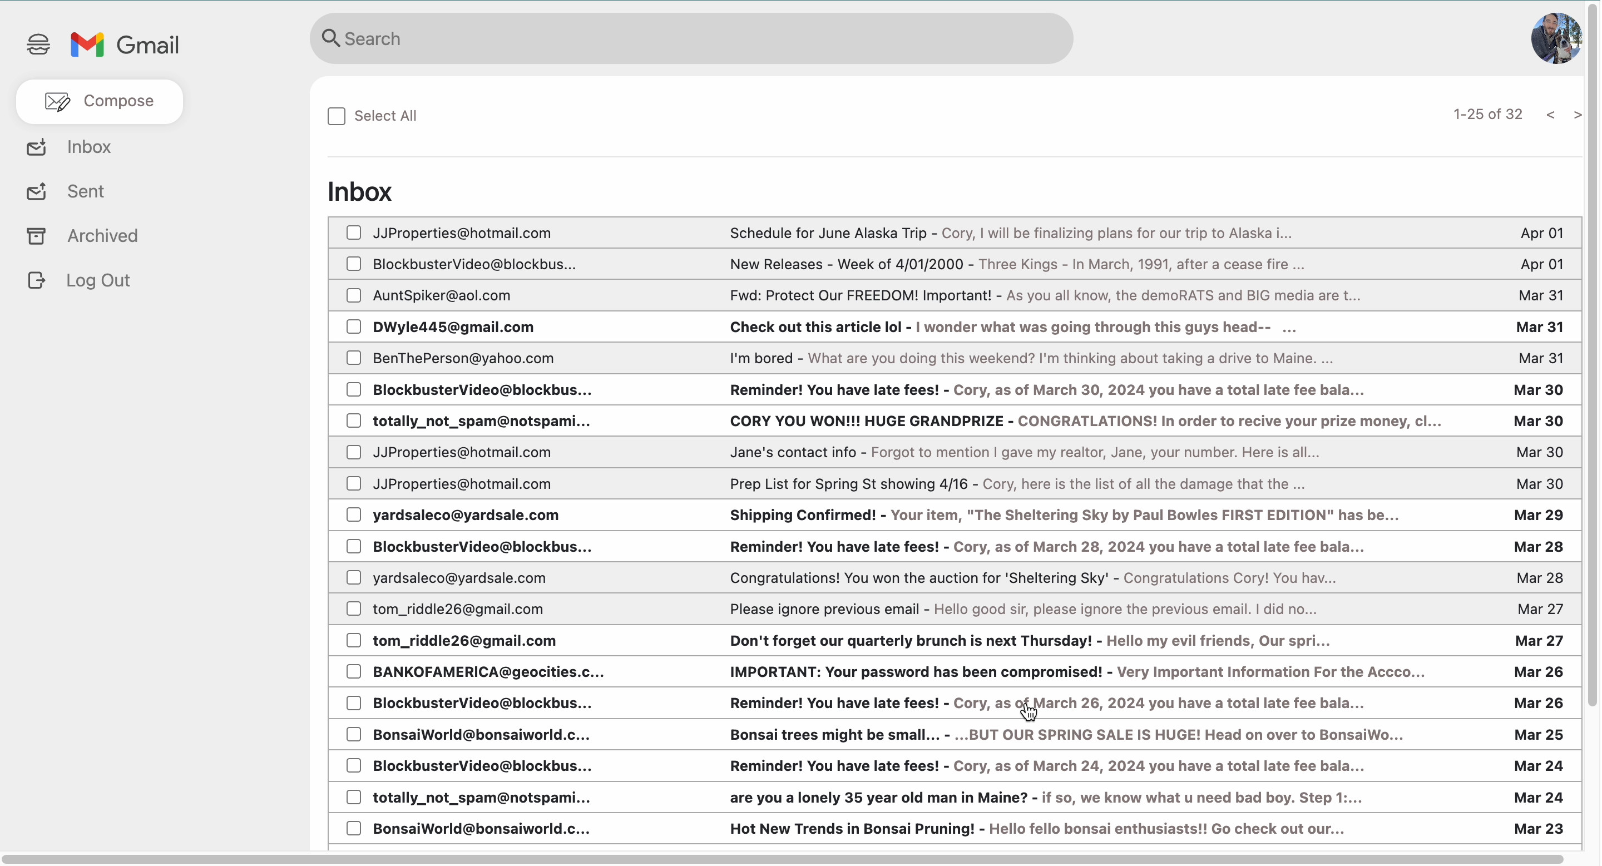Tick the Select All checkbox

pos(337,116)
